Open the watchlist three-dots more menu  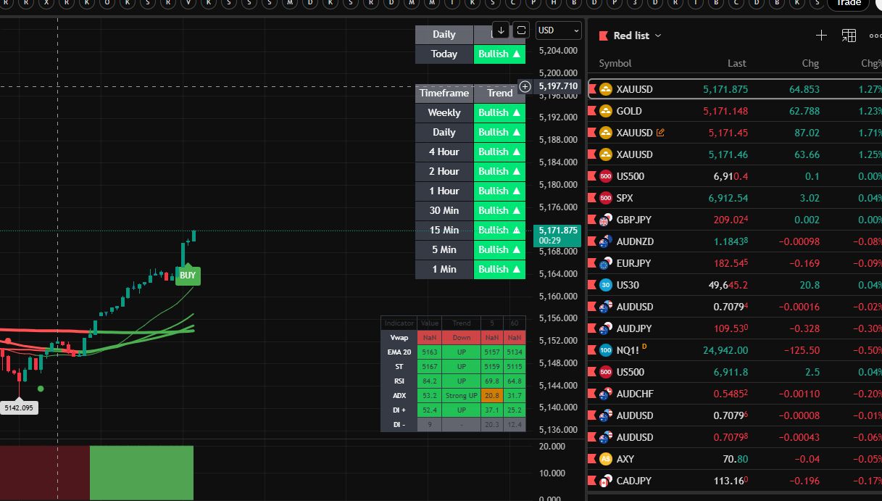[x=875, y=36]
